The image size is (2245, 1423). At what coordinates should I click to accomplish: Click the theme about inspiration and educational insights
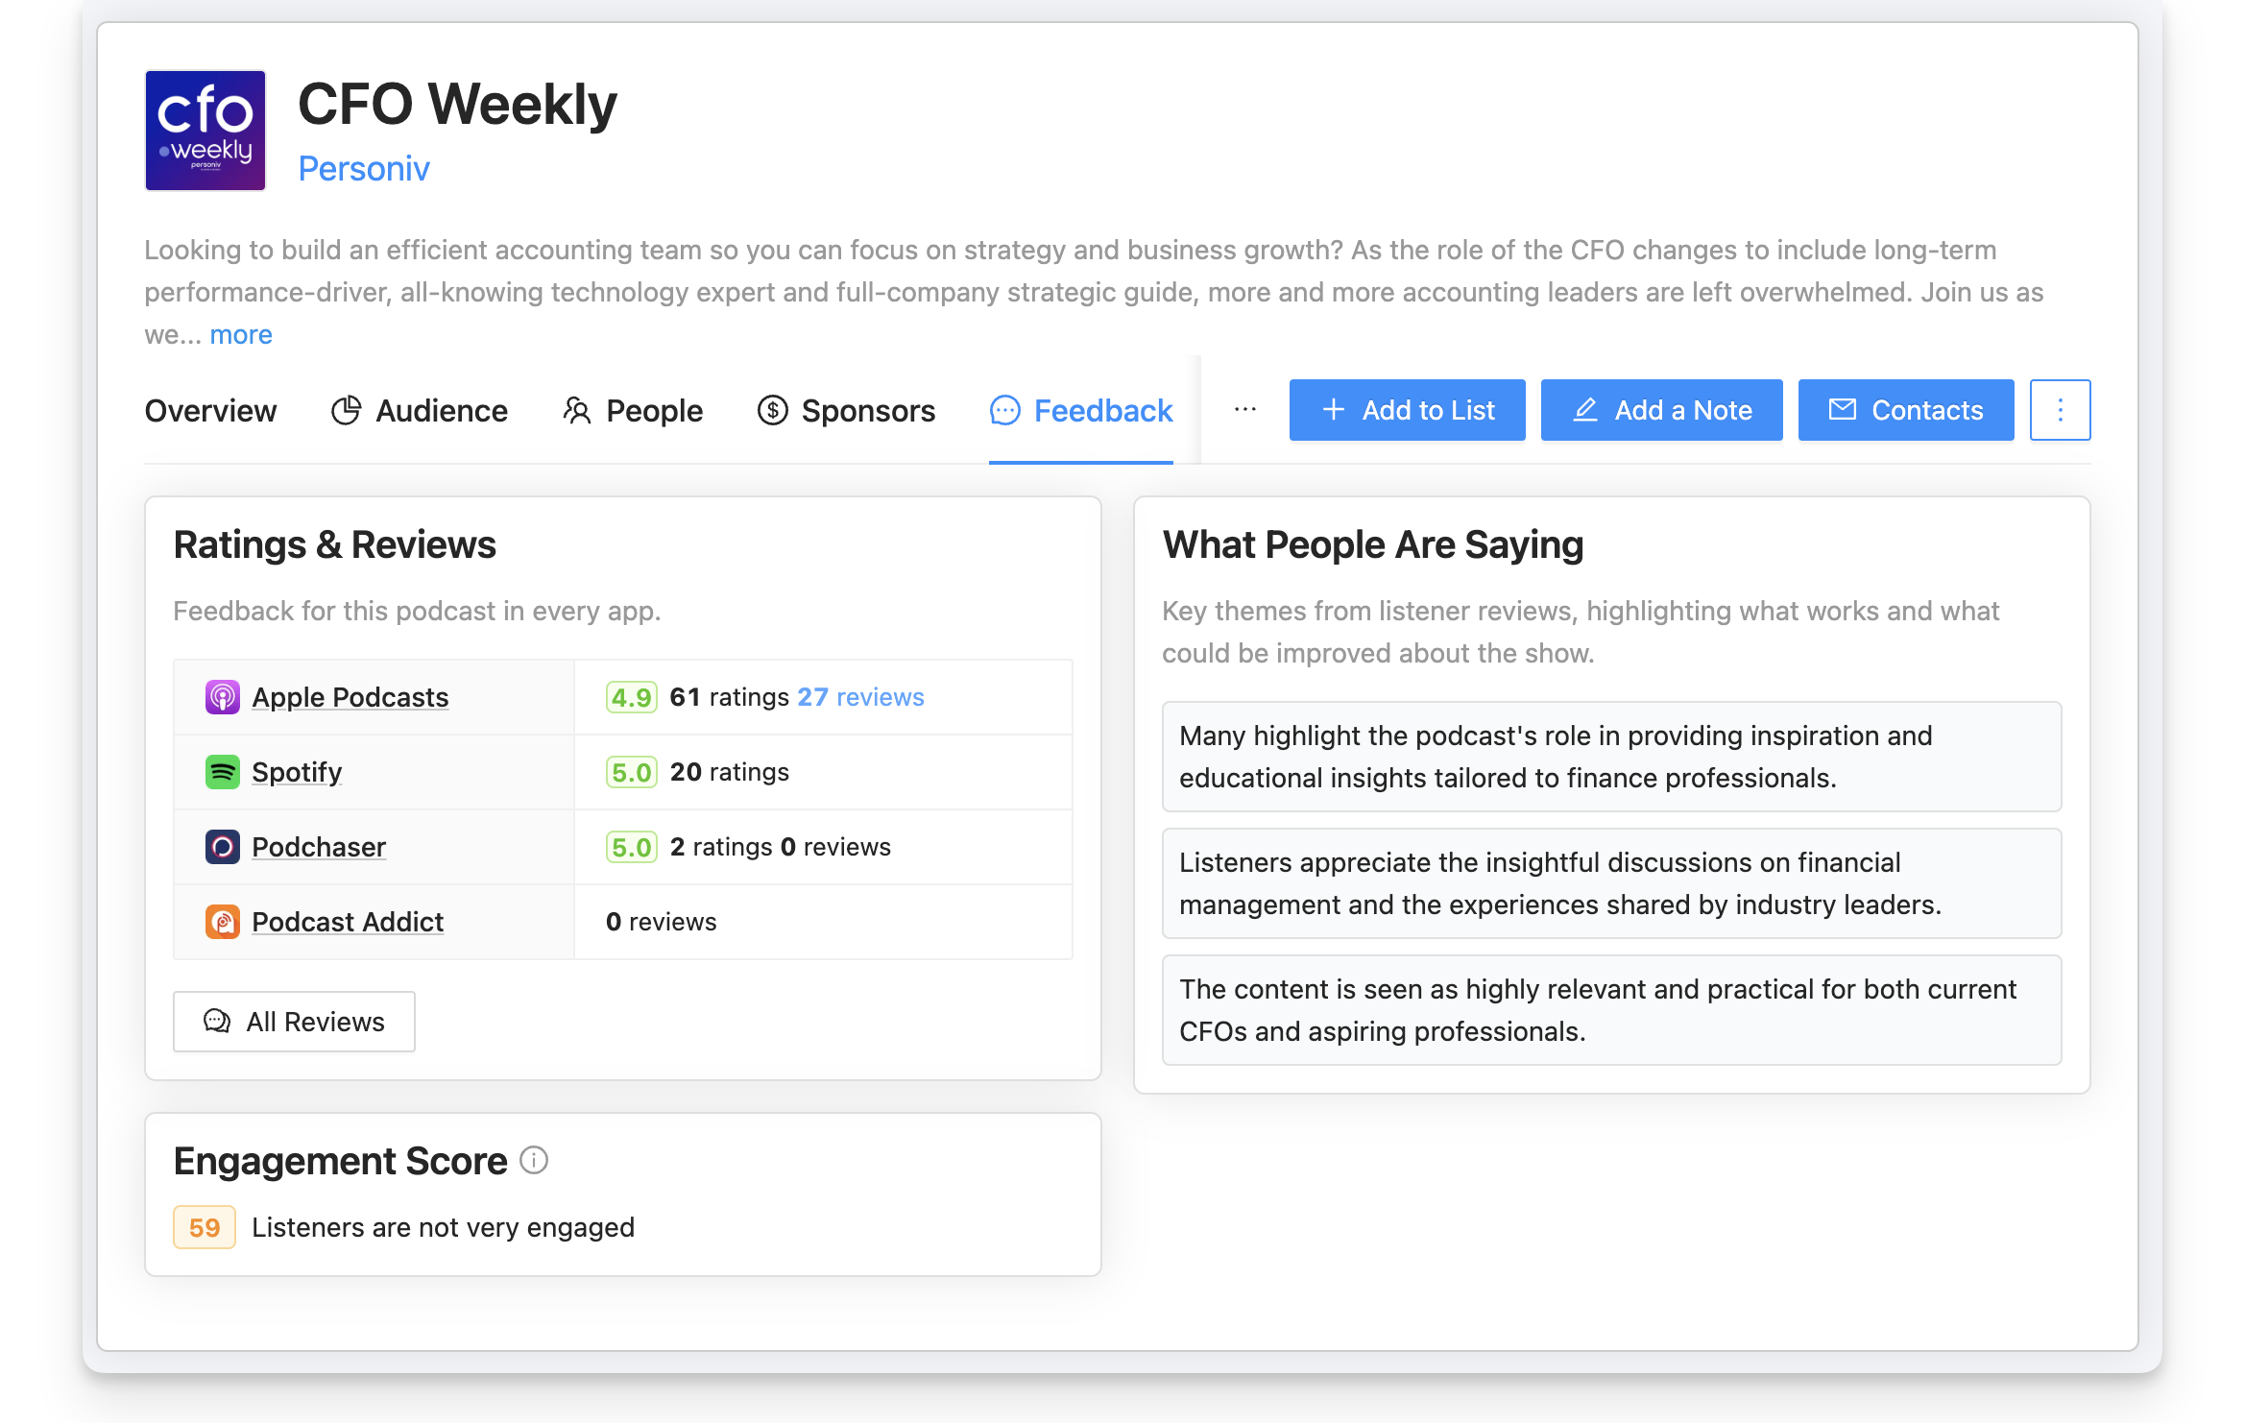[x=1611, y=757]
